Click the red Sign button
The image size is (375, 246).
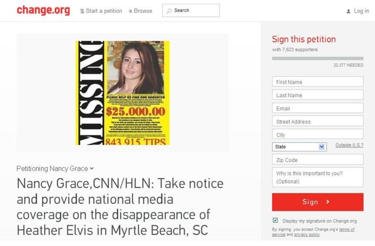click(x=318, y=202)
